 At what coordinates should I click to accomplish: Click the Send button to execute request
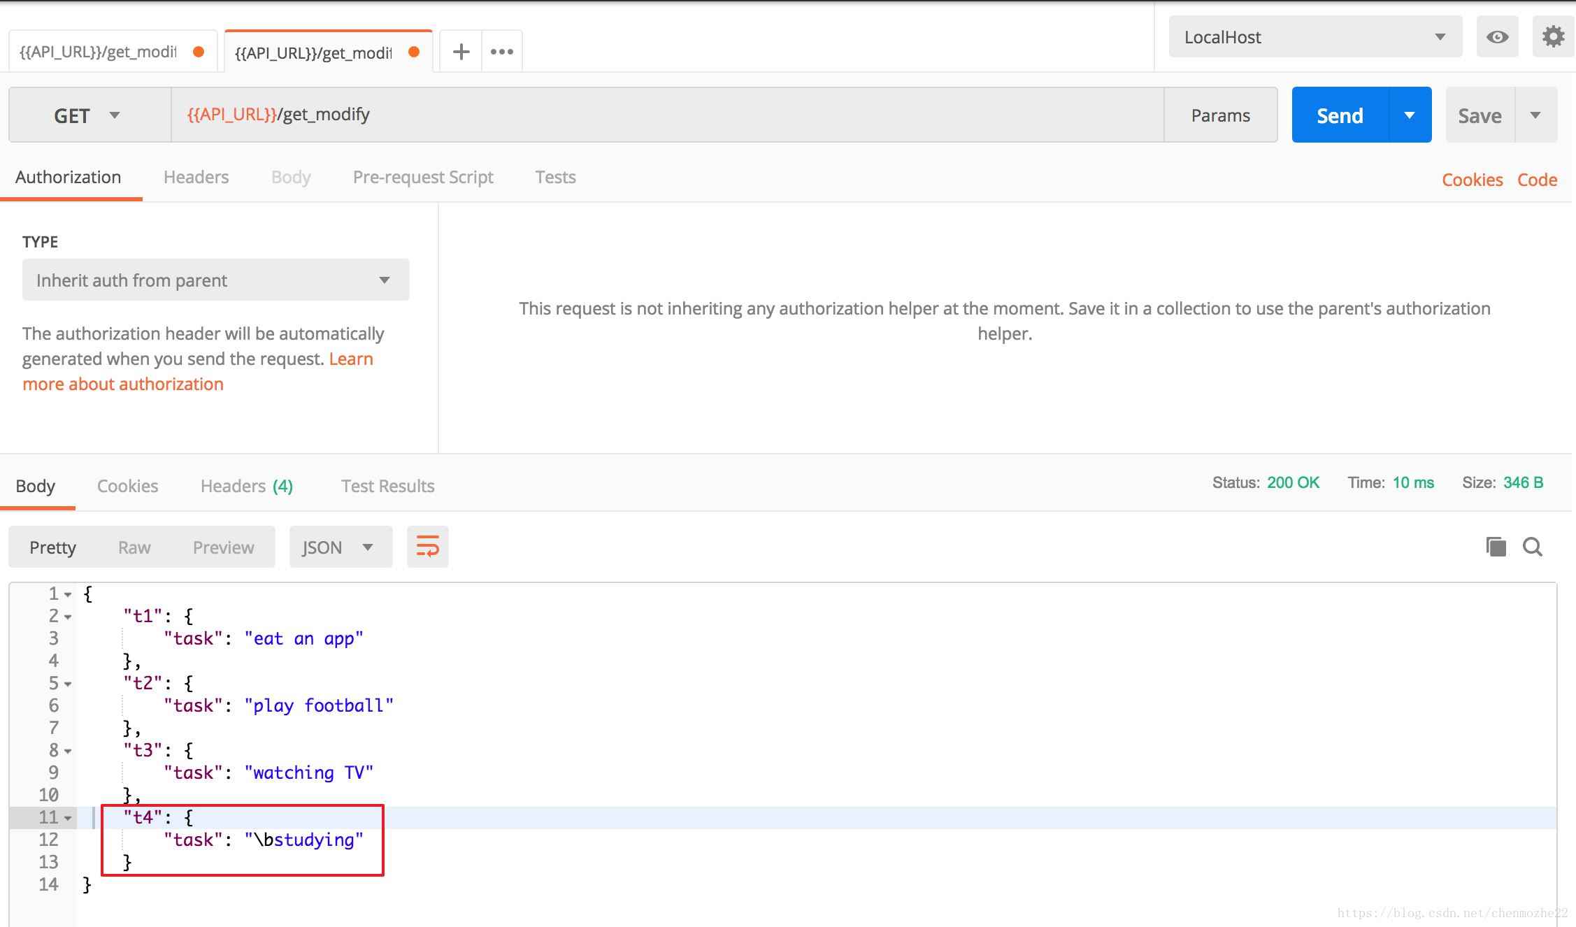coord(1340,114)
